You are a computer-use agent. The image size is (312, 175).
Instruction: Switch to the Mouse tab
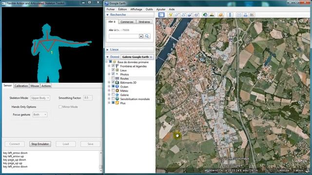[x=35, y=86]
